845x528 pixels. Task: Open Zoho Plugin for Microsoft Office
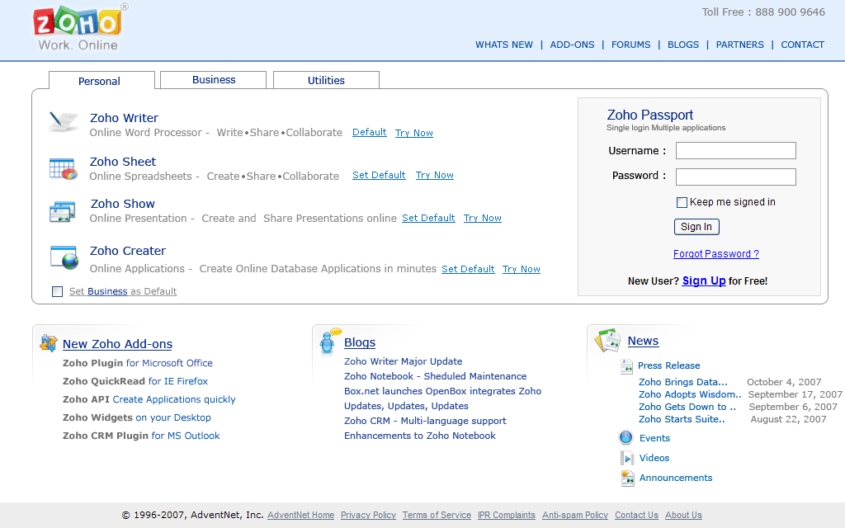pyautogui.click(x=138, y=363)
